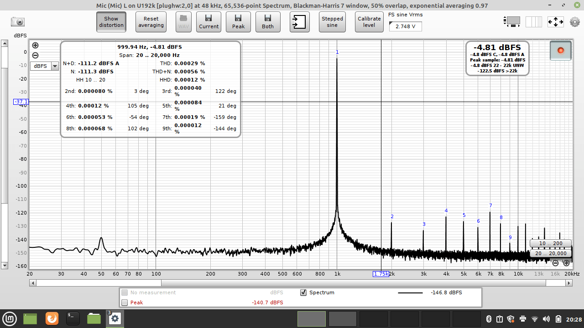Switch to the second workspace
This screenshot has width=584, height=328.
[x=342, y=319]
